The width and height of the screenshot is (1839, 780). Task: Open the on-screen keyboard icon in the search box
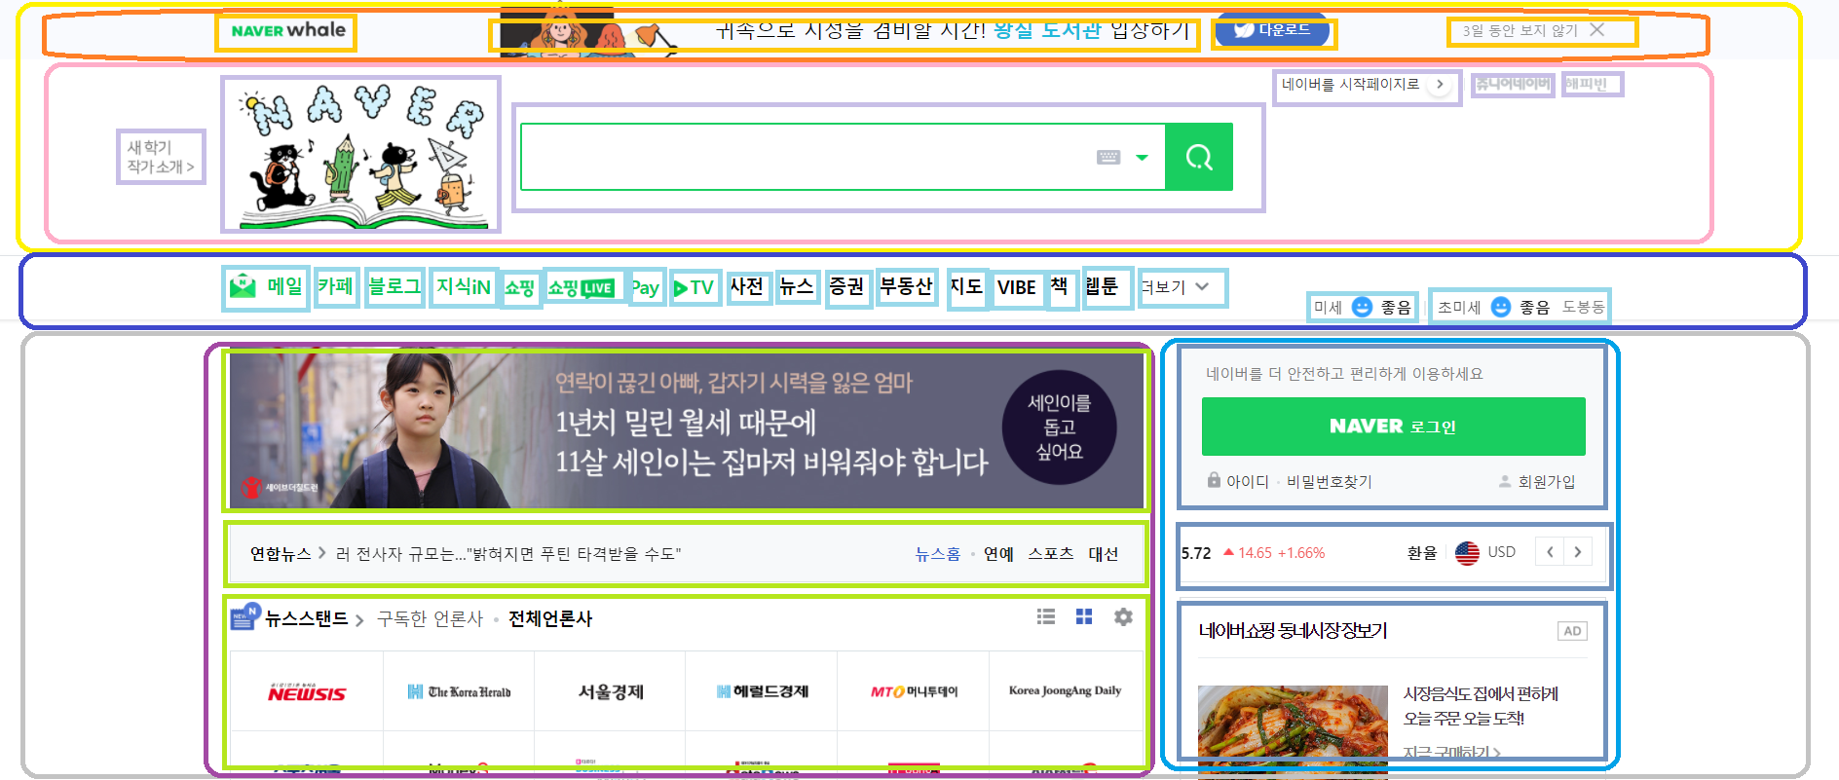[x=1108, y=157]
